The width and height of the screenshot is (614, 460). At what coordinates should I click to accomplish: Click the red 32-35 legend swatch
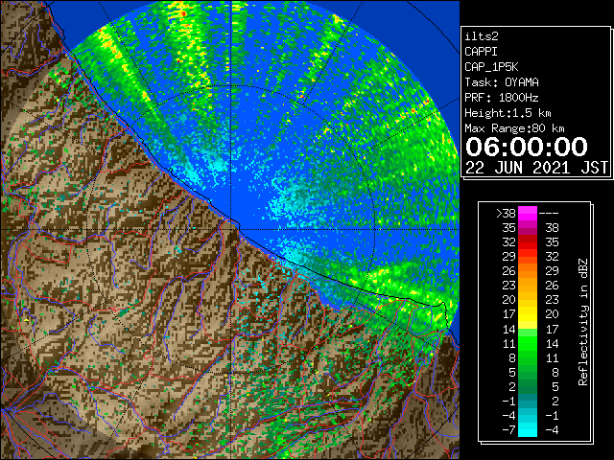click(528, 242)
